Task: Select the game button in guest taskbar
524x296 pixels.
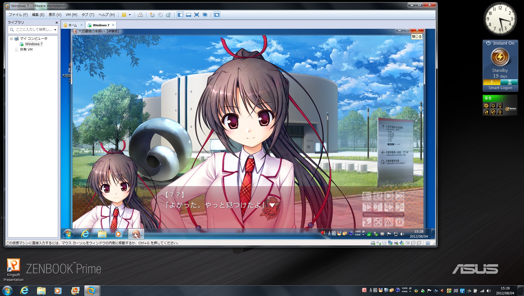Action: click(136, 234)
